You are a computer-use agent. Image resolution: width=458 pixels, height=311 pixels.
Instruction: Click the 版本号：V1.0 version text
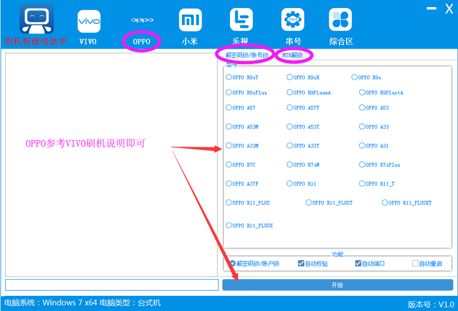click(x=431, y=304)
